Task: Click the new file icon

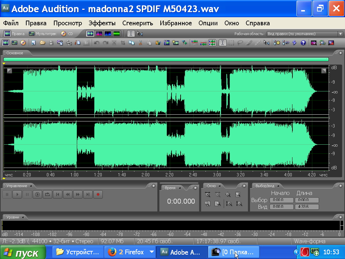Action: (x=33, y=43)
